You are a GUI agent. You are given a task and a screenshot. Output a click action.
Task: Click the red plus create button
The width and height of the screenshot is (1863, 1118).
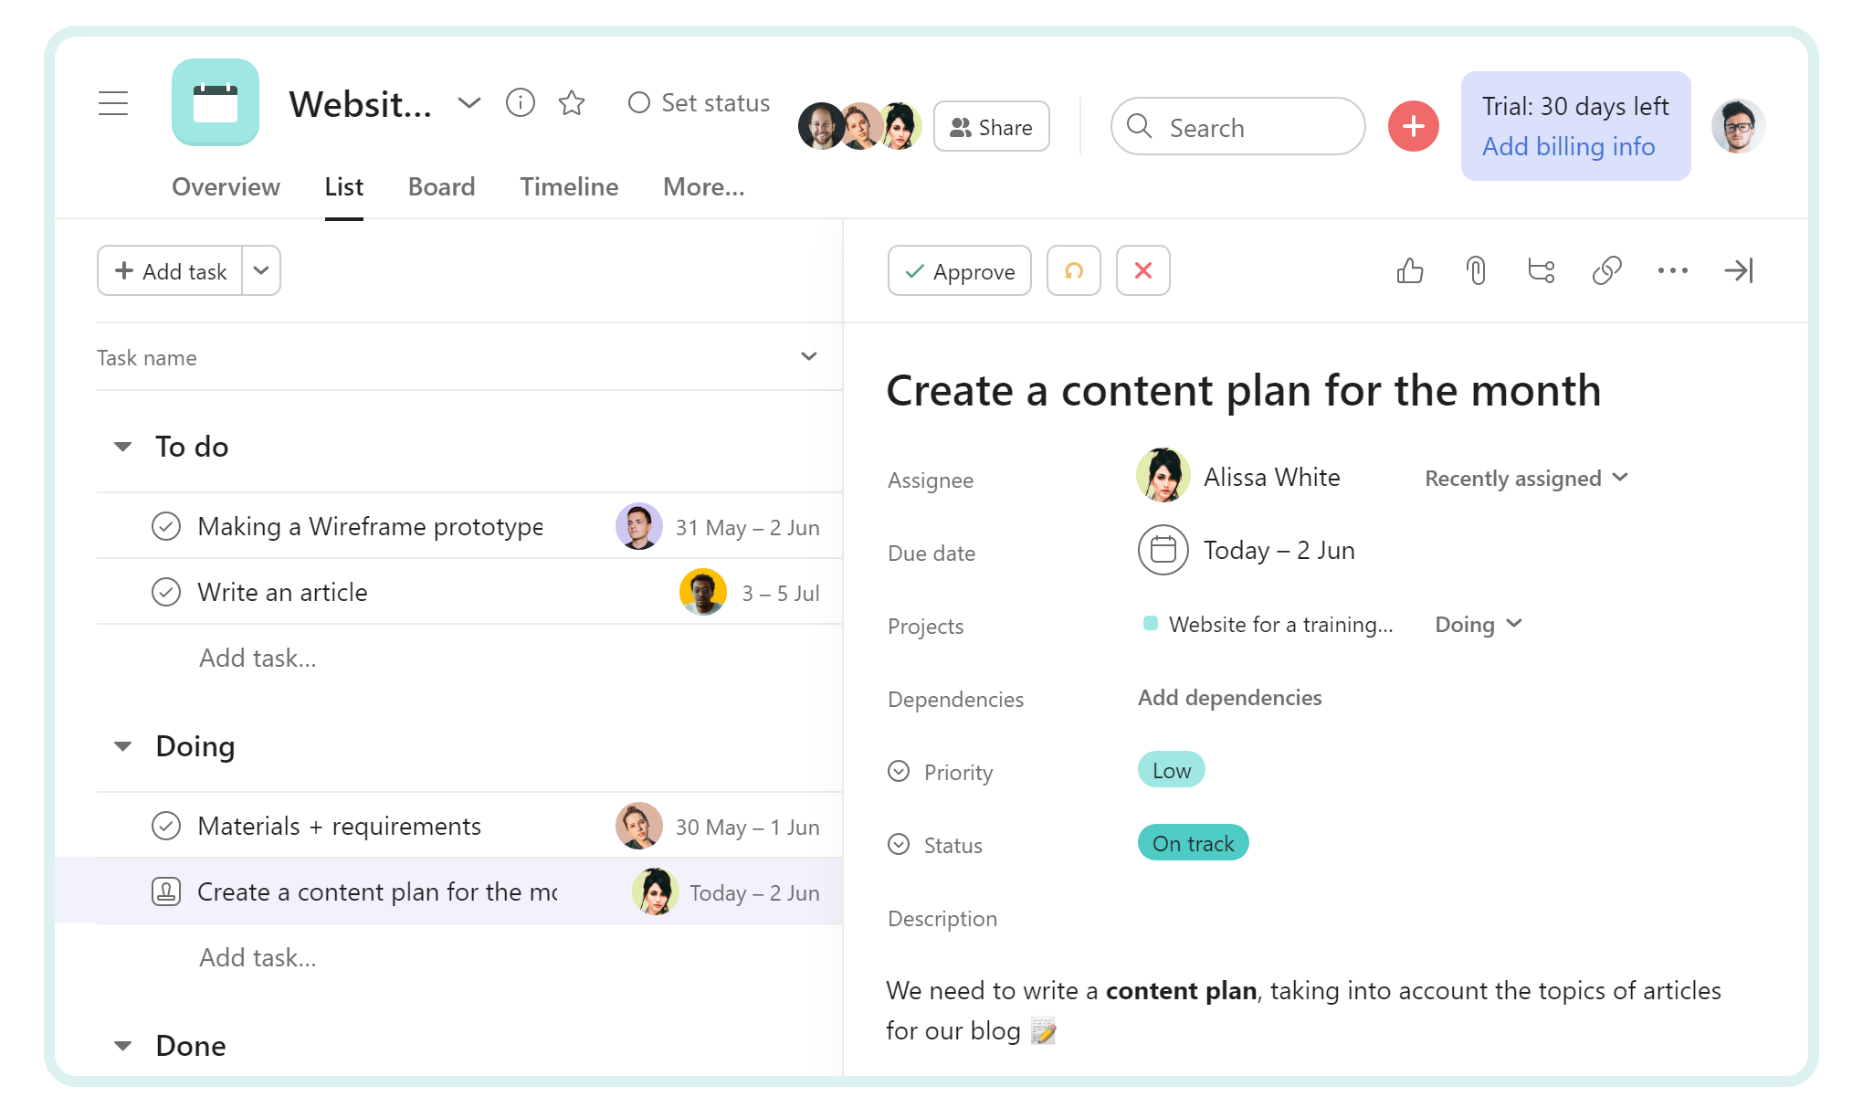coord(1413,126)
